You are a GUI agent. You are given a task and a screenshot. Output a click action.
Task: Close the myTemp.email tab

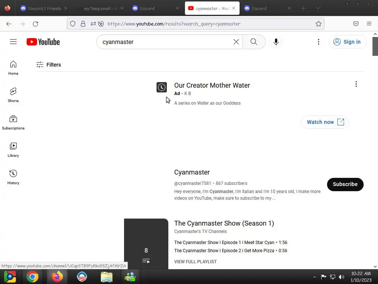pyautogui.click(x=122, y=8)
